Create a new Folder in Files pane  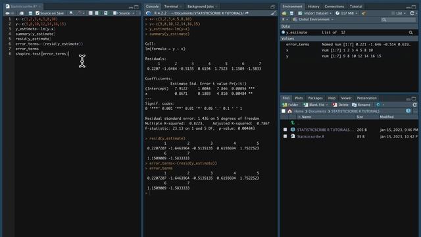pyautogui.click(x=290, y=105)
